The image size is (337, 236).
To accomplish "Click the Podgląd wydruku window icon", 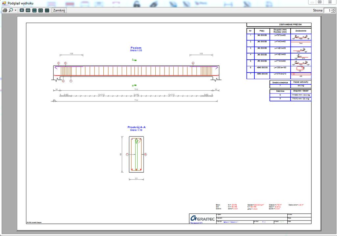I will tap(4, 3).
